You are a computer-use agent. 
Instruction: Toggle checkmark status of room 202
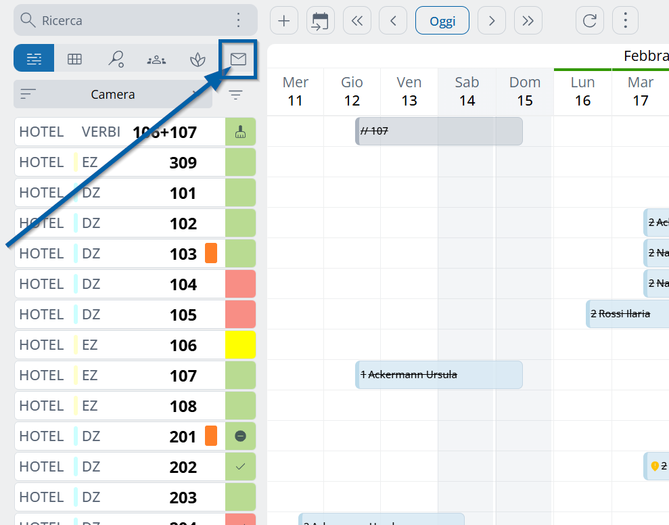(x=240, y=467)
